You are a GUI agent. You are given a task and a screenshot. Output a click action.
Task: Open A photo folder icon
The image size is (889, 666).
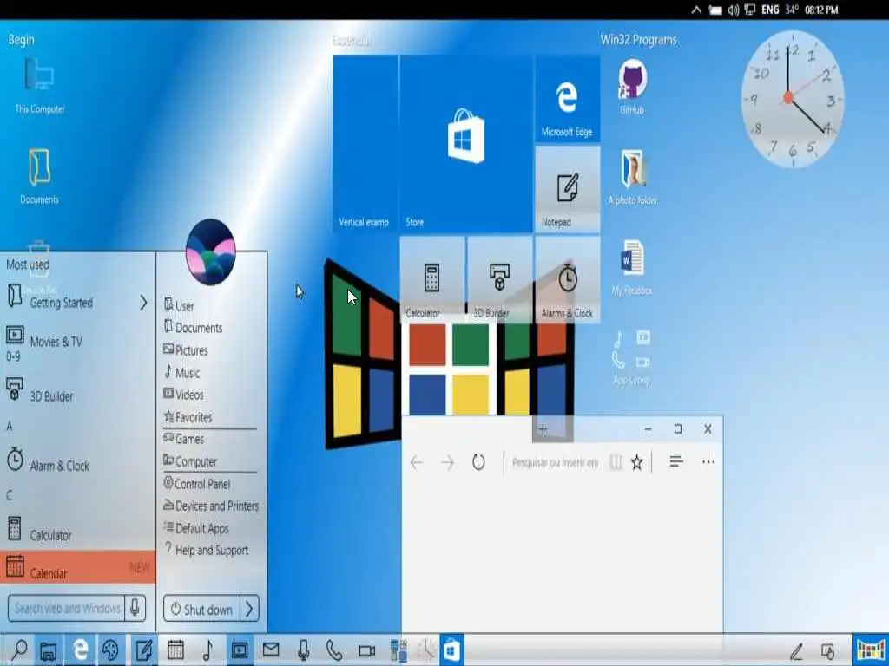pyautogui.click(x=632, y=177)
